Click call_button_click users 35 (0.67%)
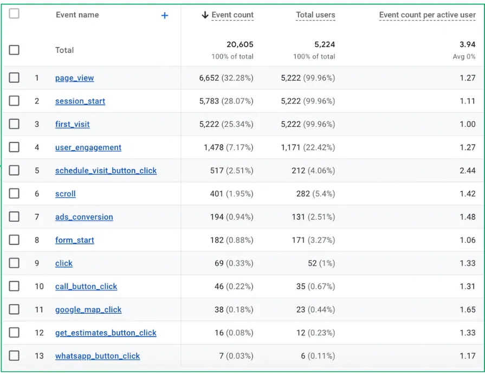Image resolution: width=485 pixels, height=374 pixels. pyautogui.click(x=315, y=287)
